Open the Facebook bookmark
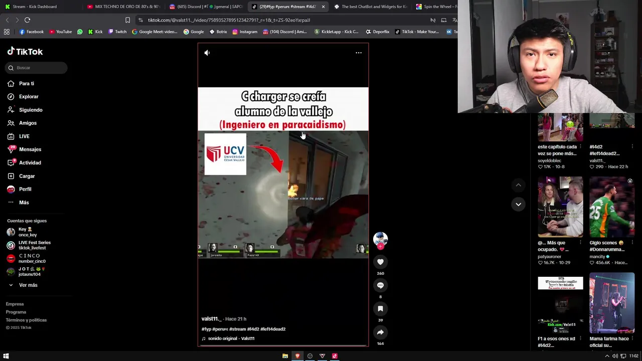 coord(31,32)
